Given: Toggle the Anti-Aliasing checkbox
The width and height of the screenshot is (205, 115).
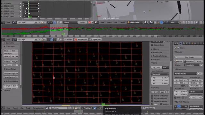Looking at the screenshot, I should coord(177,102).
